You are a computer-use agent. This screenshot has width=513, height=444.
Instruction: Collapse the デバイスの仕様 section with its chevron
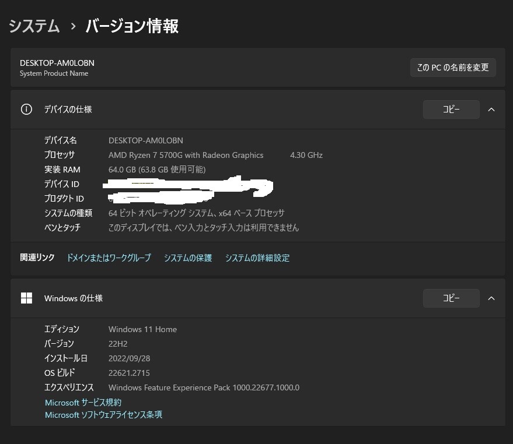(491, 110)
